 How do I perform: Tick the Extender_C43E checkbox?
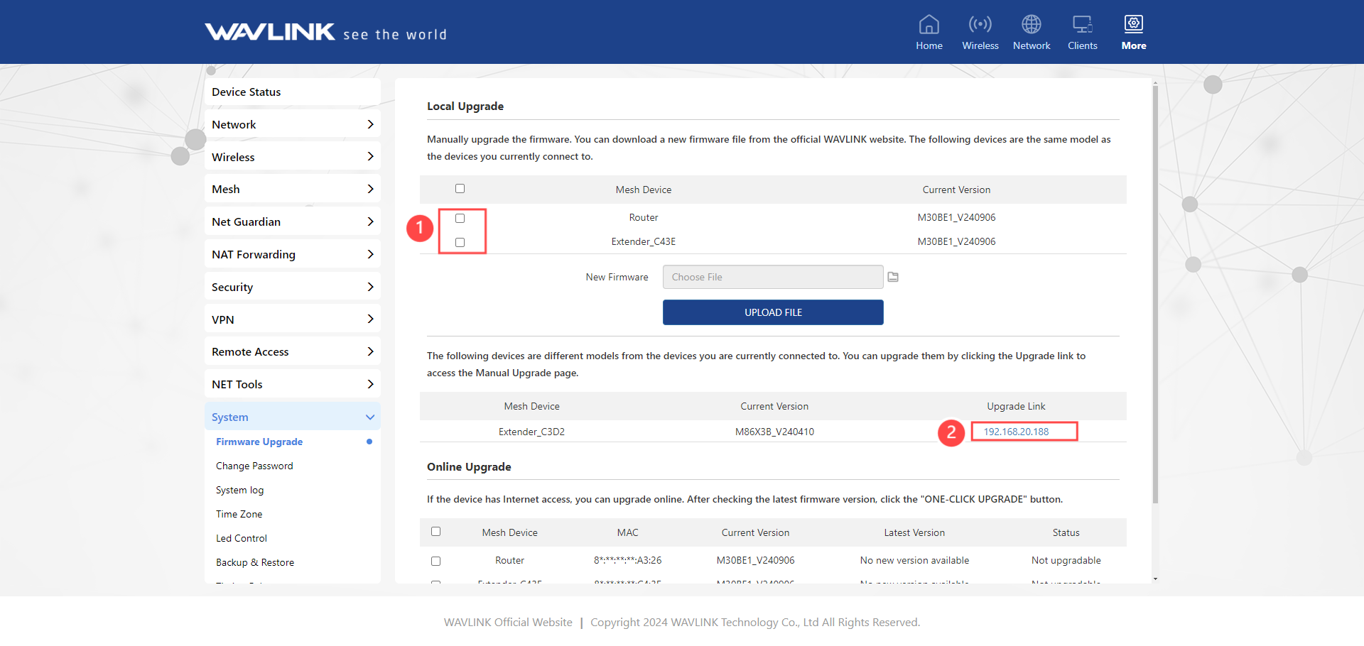click(460, 242)
